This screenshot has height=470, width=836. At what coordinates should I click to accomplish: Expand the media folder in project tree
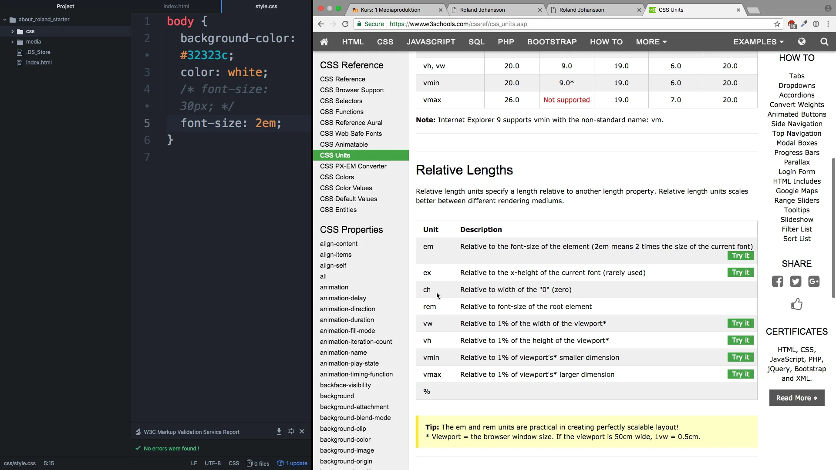tap(12, 42)
